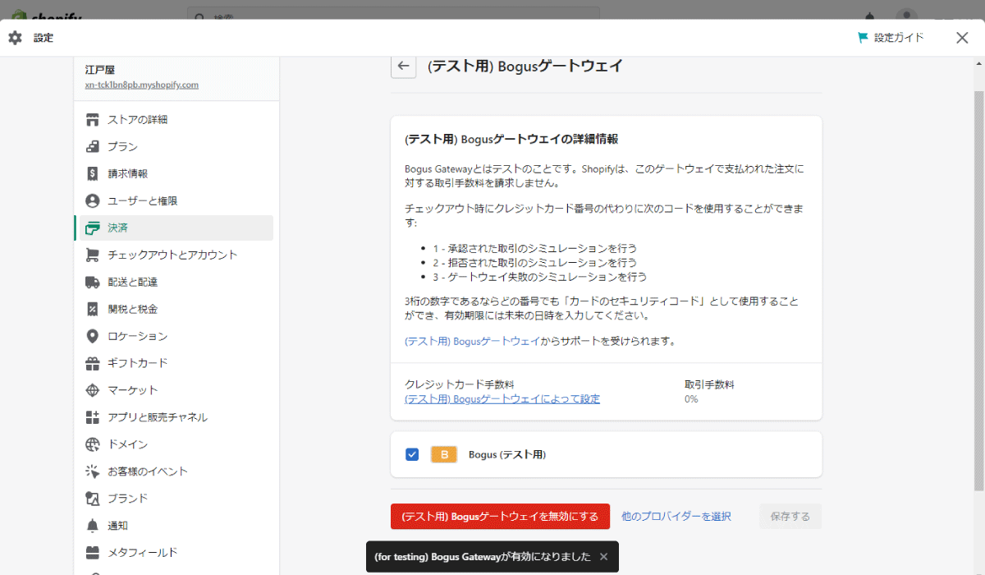Viewport: 985px width, 575px height.
Task: Click the store details shop icon
Action: [93, 120]
